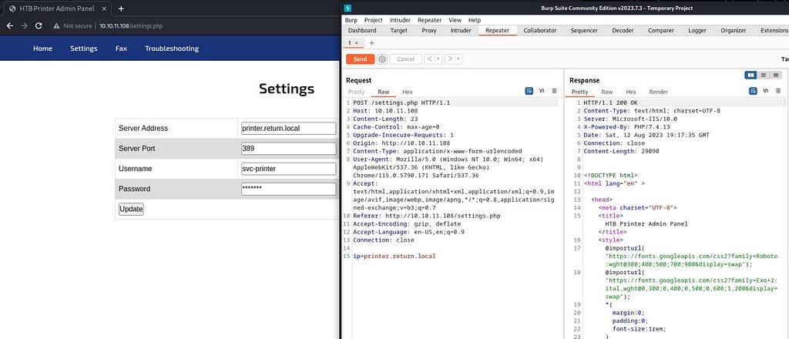This screenshot has height=339, width=789.
Task: Add a new Repeater tab
Action: point(372,43)
